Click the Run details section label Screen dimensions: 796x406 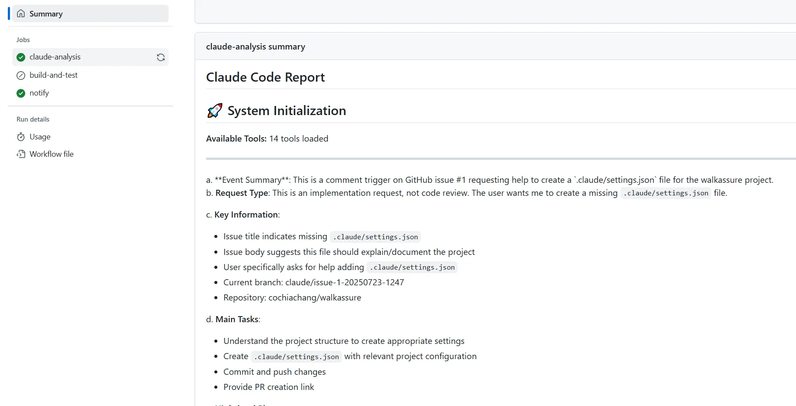pos(33,119)
